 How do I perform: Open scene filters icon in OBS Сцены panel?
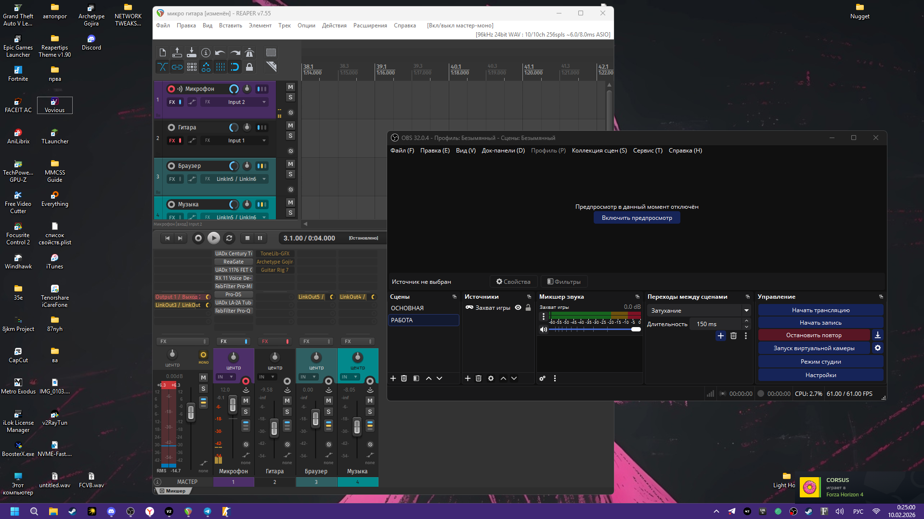[x=416, y=379]
